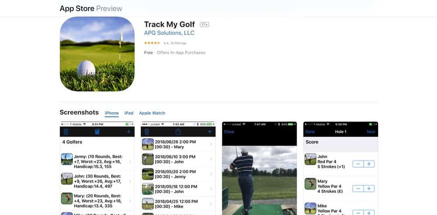The image size is (437, 215).
Task: Click battery icon in the Golfers screenshot status bar
Action: point(128,124)
